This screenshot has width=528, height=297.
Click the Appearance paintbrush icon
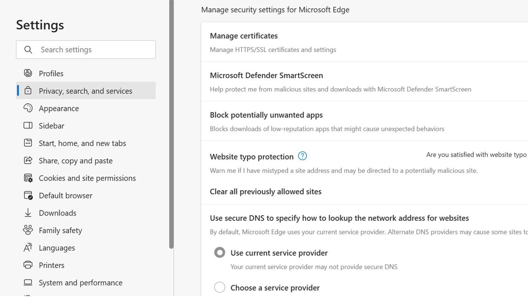tap(27, 108)
